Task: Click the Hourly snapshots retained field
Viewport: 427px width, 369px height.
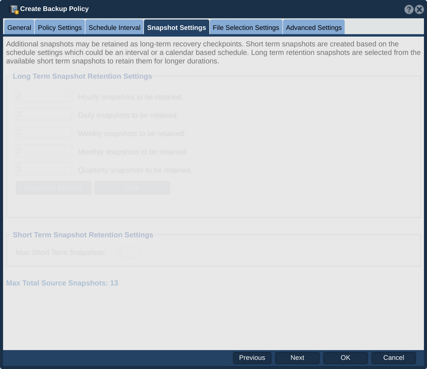Action: click(x=44, y=96)
